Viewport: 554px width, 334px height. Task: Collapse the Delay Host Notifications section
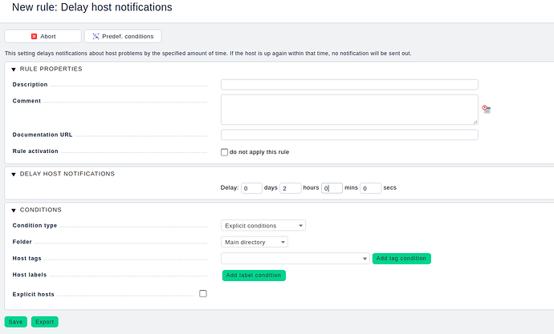coord(14,175)
